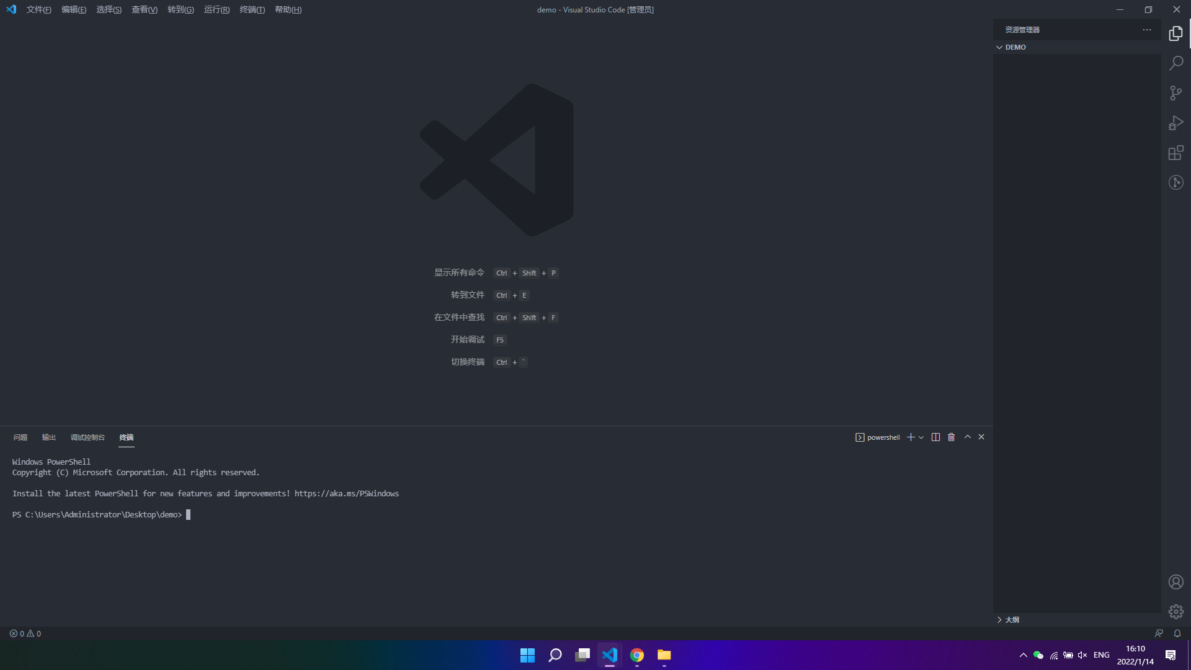
Task: Open the Git Graph icon in activity bar
Action: [1175, 182]
